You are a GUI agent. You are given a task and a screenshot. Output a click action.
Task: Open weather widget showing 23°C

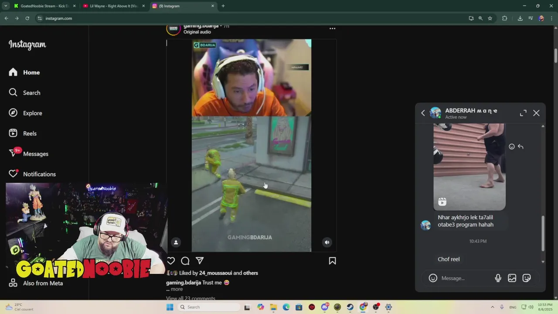point(20,307)
